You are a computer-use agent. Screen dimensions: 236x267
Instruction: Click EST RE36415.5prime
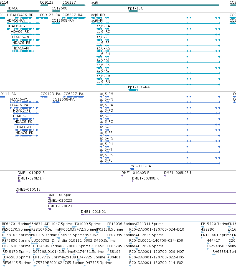point(17,263)
